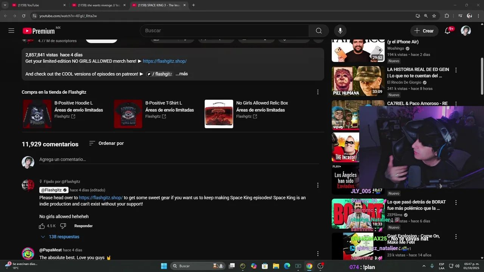Open a new Chrome tab
The image size is (484, 272).
(x=194, y=5)
